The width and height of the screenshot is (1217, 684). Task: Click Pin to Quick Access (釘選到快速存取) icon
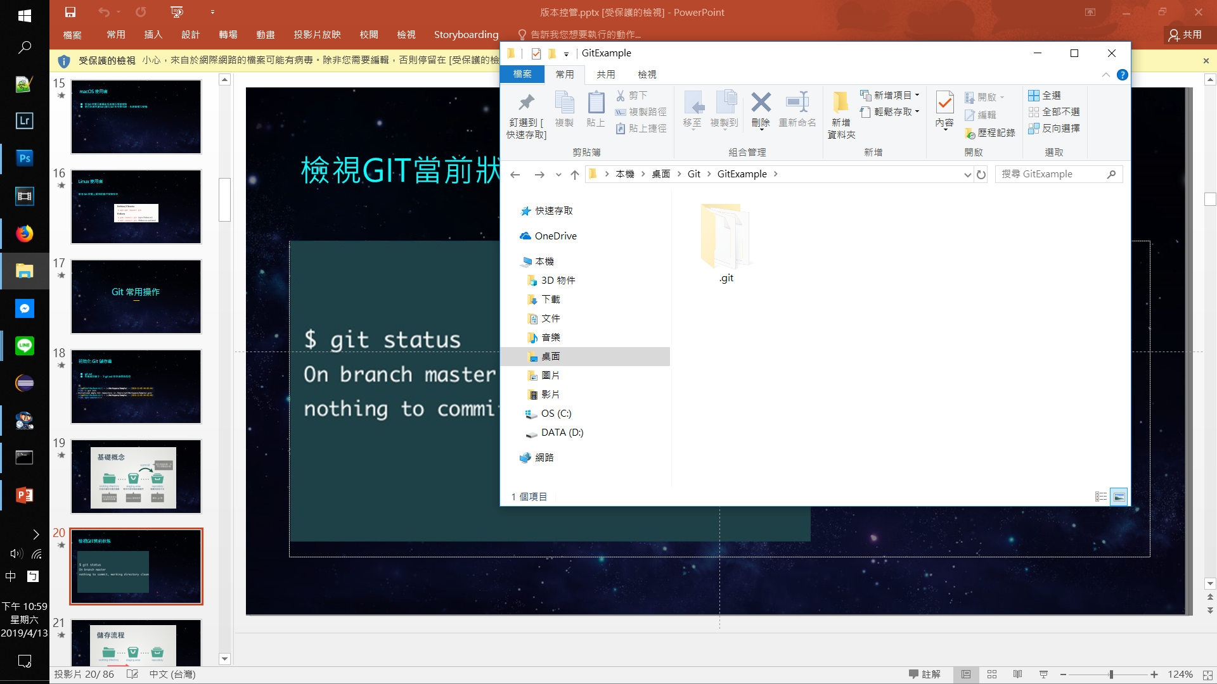tap(526, 103)
